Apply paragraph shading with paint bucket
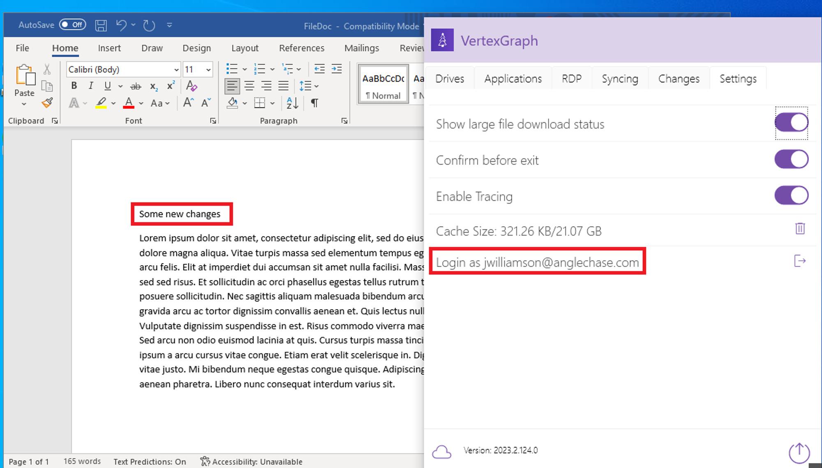The width and height of the screenshot is (822, 468). [x=233, y=103]
